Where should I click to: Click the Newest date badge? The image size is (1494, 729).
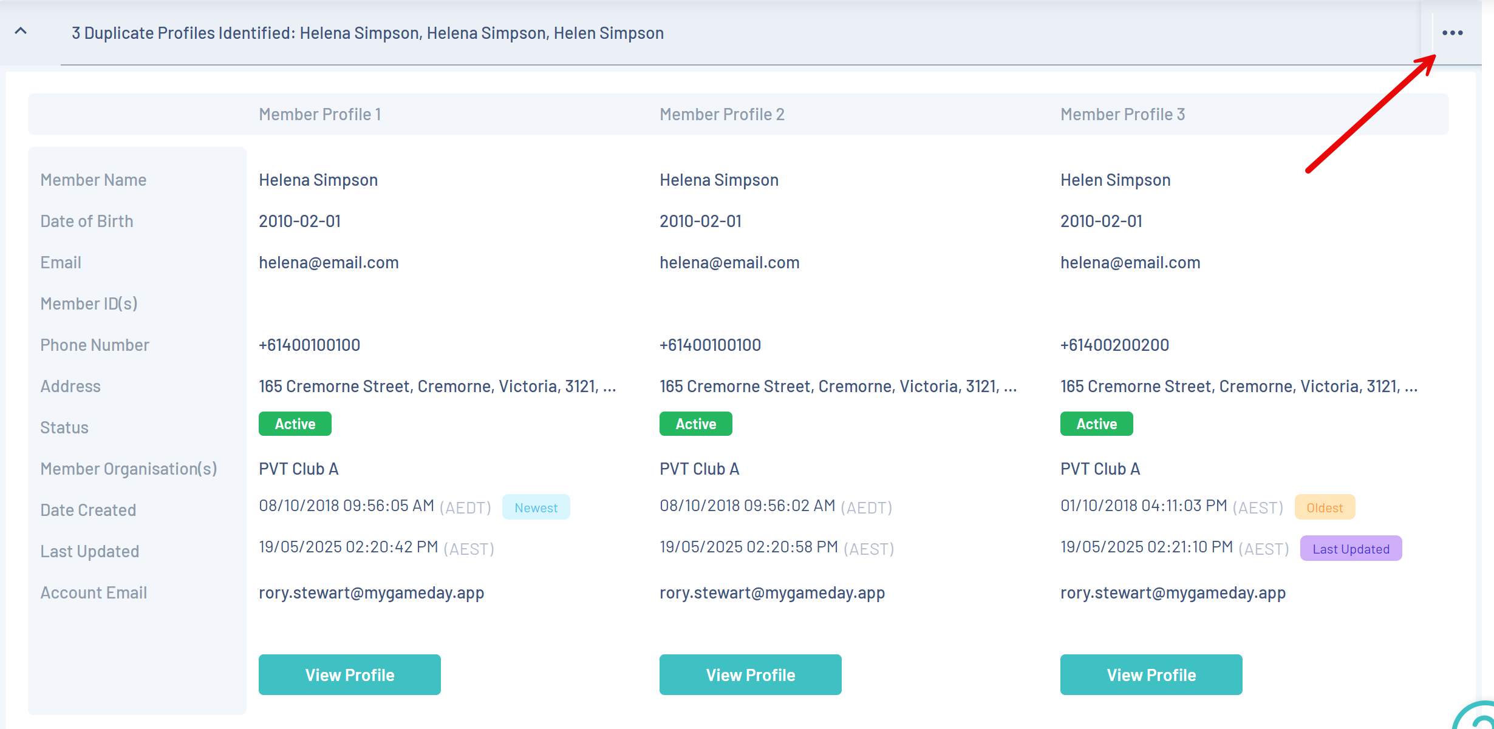pos(536,507)
